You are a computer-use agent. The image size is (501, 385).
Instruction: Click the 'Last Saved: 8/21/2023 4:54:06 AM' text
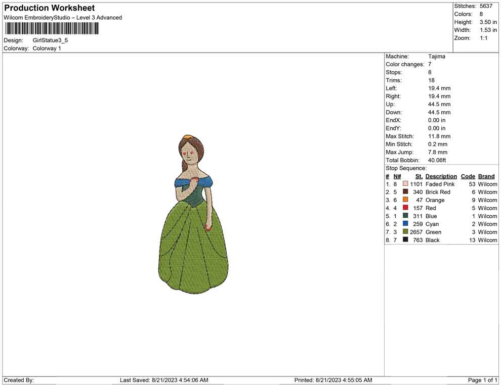click(x=164, y=380)
